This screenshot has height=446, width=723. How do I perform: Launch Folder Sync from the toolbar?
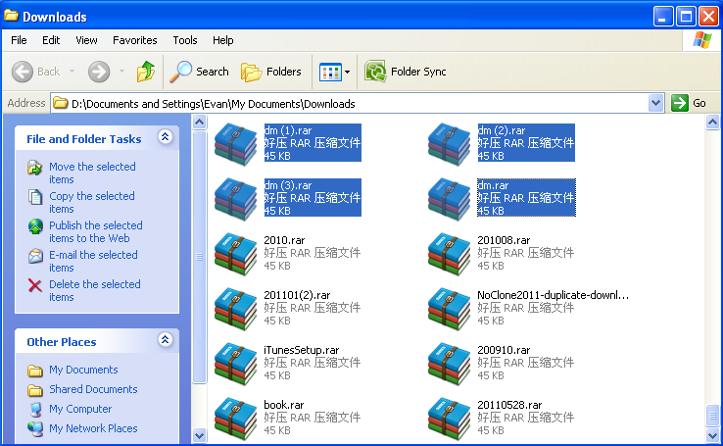pos(406,72)
